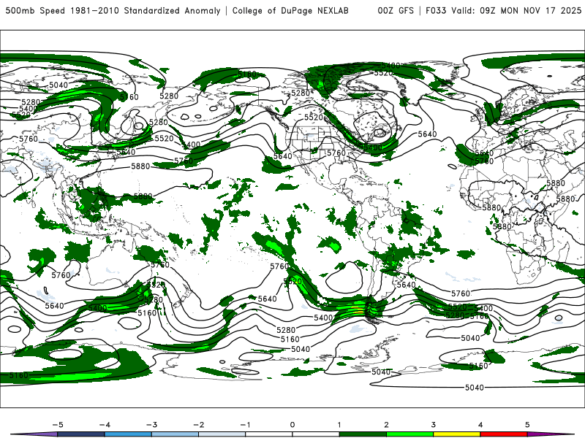Click the '4' colorbar label
Screen dimensions: 585x438
click(480, 425)
